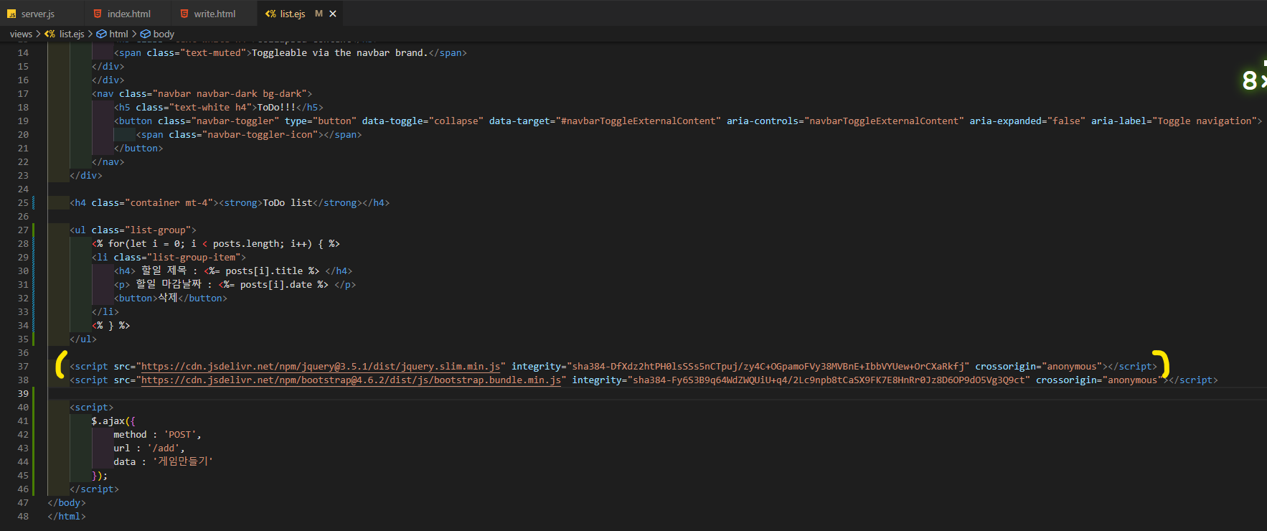Image resolution: width=1267 pixels, height=531 pixels.
Task: Close the list.ejs tab
Action: [333, 14]
